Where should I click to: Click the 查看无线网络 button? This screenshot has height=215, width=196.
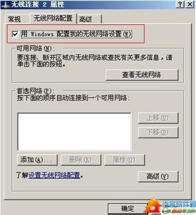click(x=142, y=75)
